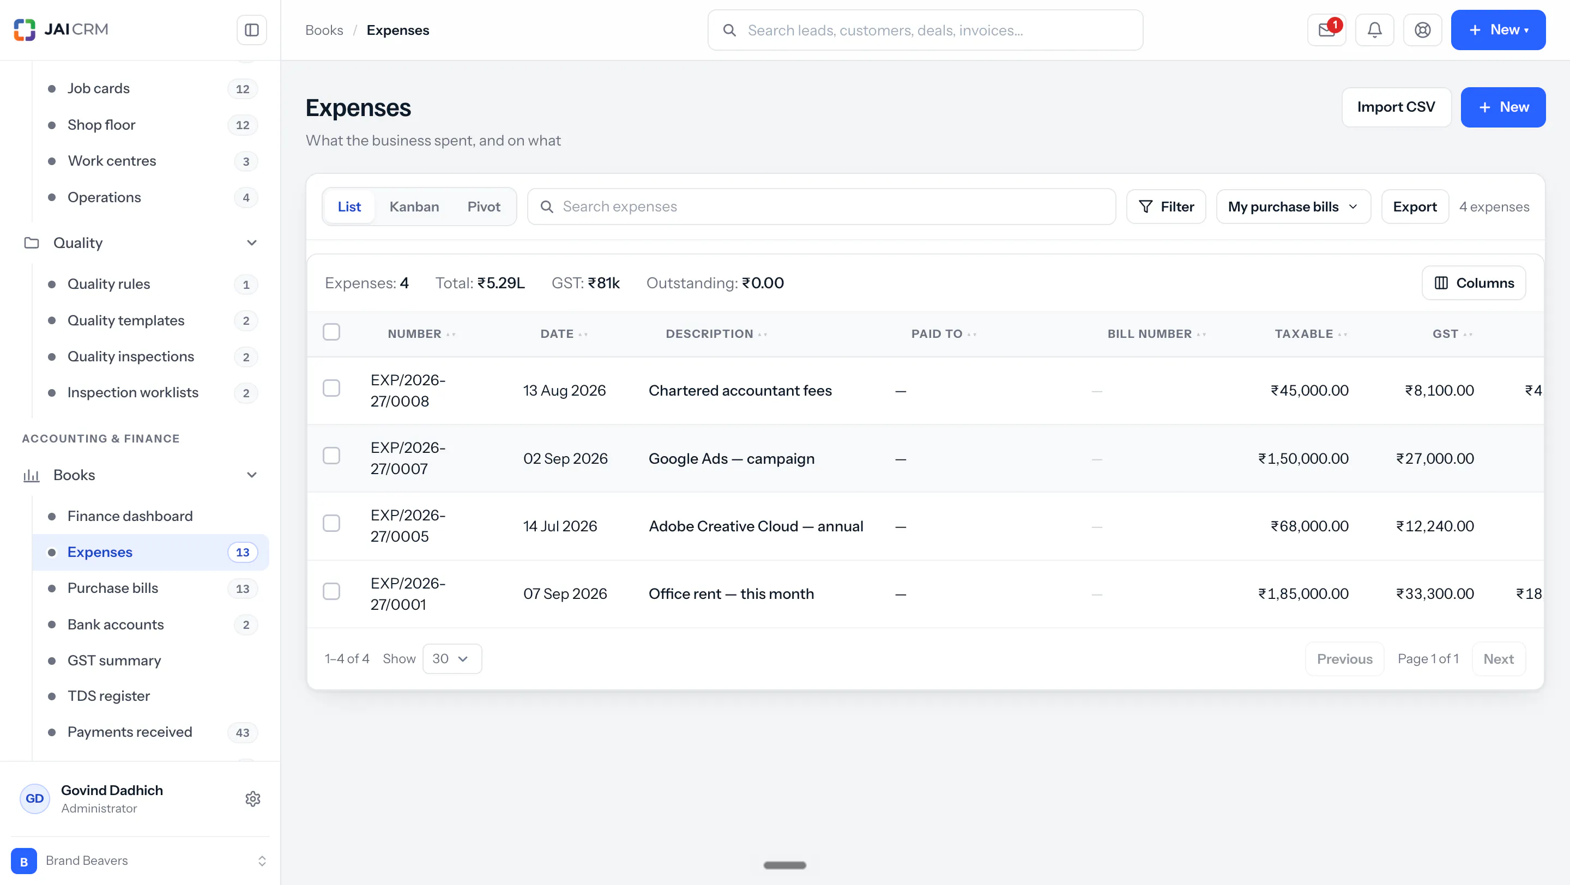The width and height of the screenshot is (1570, 885).
Task: Click the Books breadcrumb link
Action: coord(324,30)
